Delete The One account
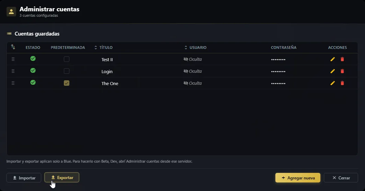Screen dimensions: 365x191 [342, 83]
